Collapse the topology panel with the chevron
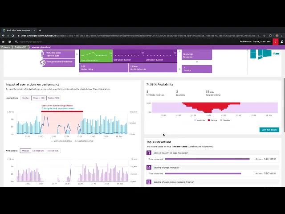The width and height of the screenshot is (285, 214). pyautogui.click(x=247, y=50)
